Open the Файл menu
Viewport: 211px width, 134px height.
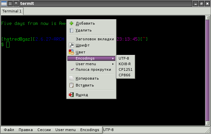9,130
